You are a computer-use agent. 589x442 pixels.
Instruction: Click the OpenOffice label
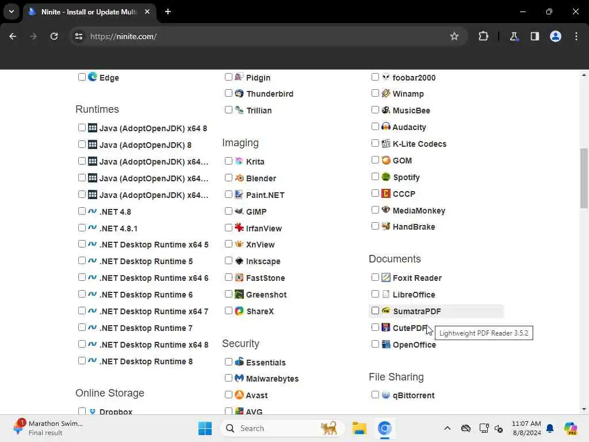[x=414, y=345]
